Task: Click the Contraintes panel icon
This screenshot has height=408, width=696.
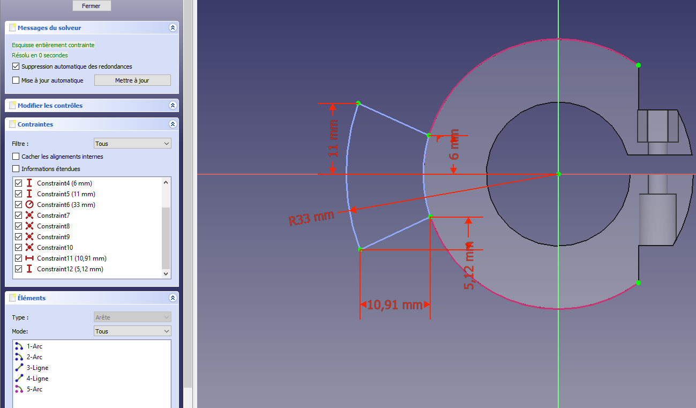Action: click(12, 124)
